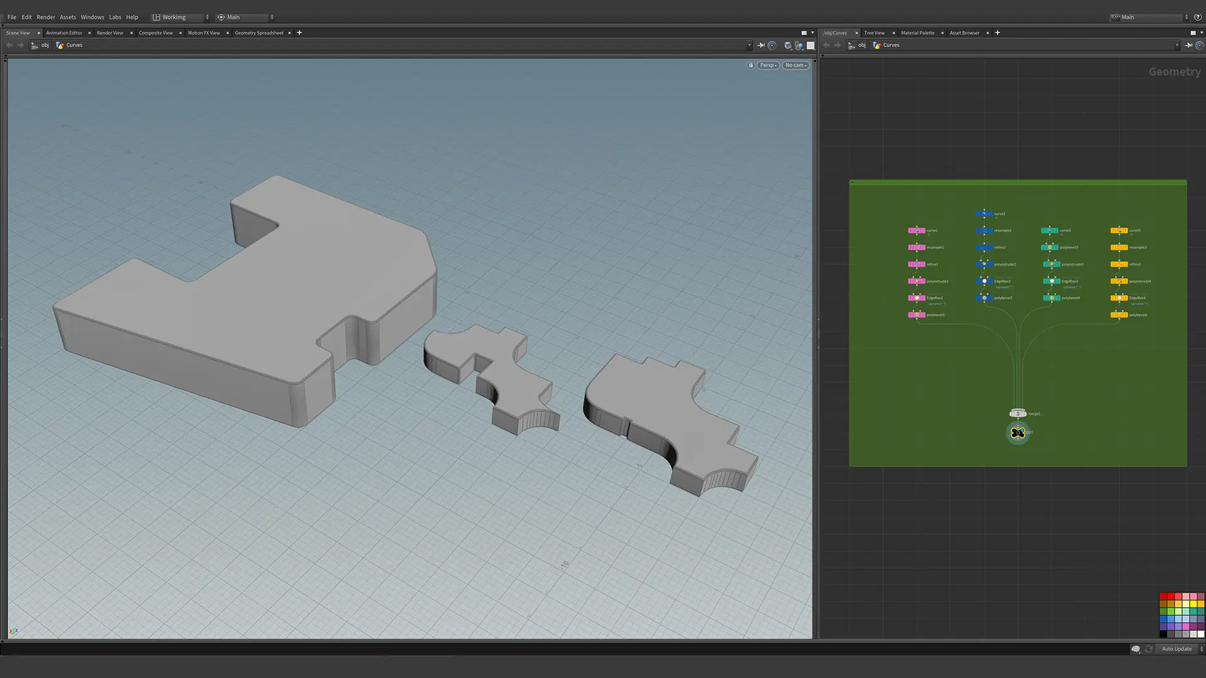Switch to the Render View tab
The width and height of the screenshot is (1206, 678).
point(110,33)
